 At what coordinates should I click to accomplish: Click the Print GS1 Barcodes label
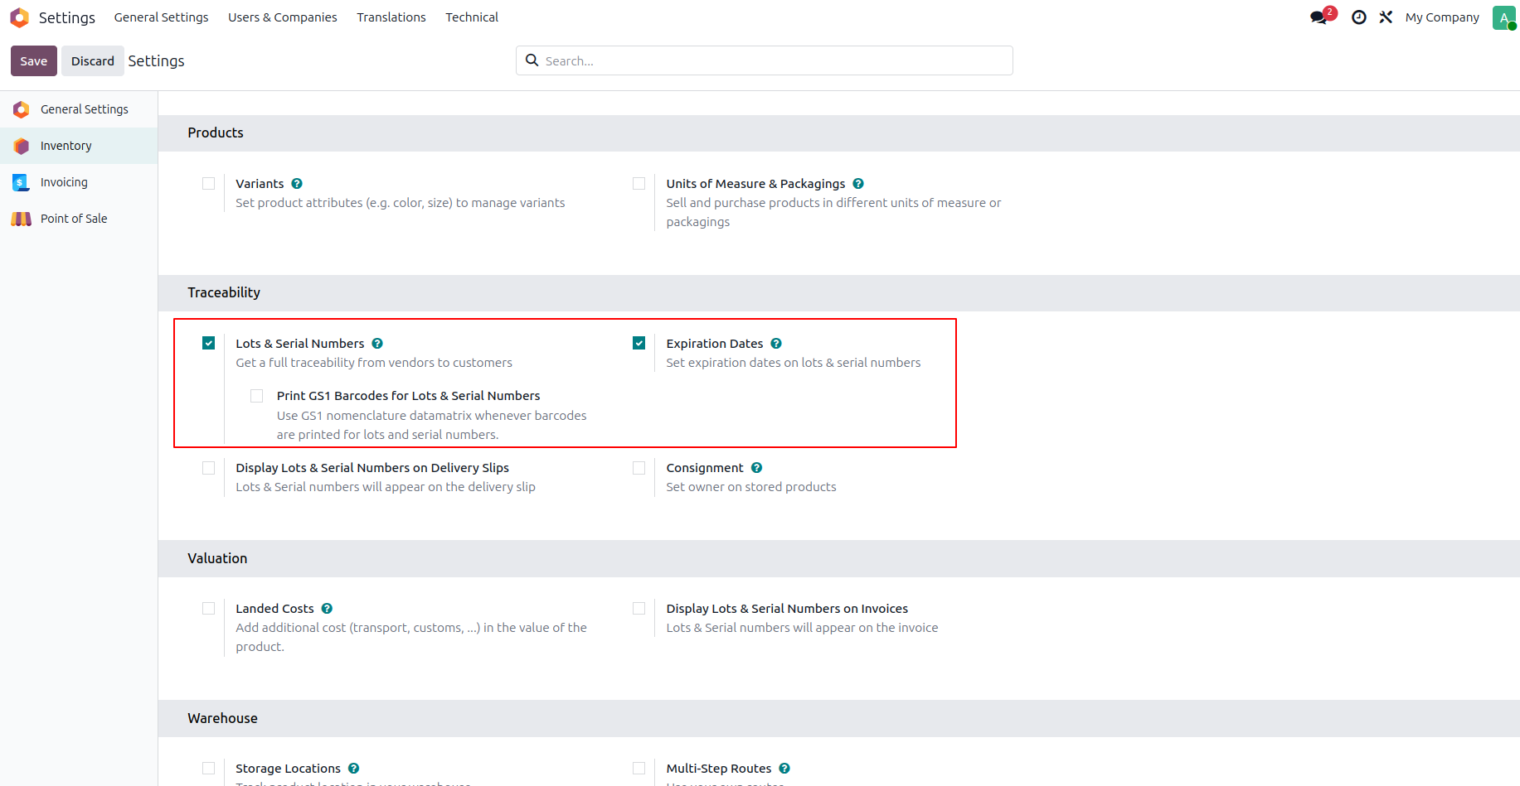click(409, 396)
